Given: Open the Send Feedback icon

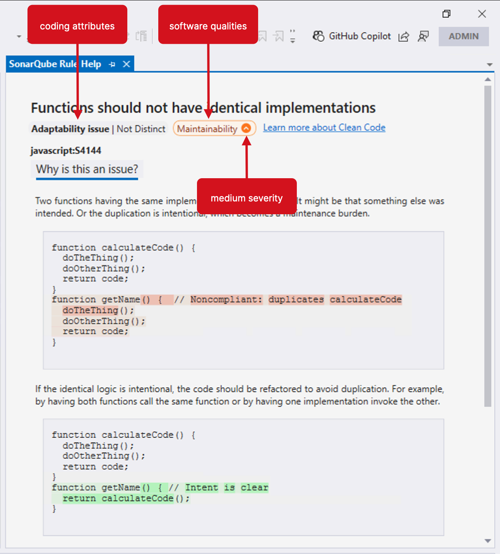Looking at the screenshot, I should tap(423, 36).
